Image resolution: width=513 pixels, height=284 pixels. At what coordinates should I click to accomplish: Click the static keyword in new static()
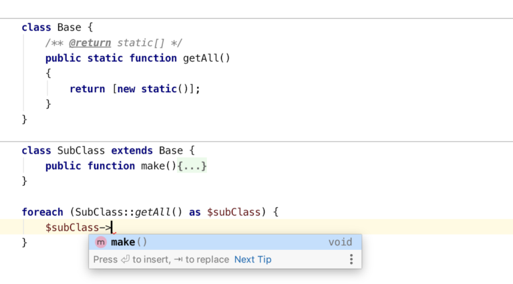tap(158, 89)
